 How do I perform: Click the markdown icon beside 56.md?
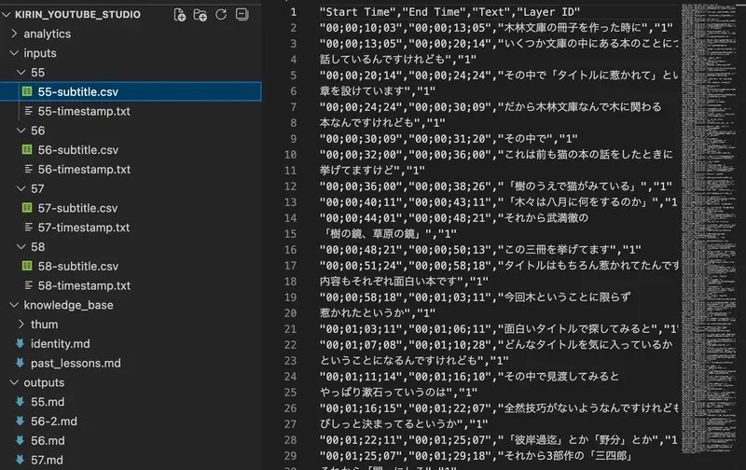coord(20,440)
